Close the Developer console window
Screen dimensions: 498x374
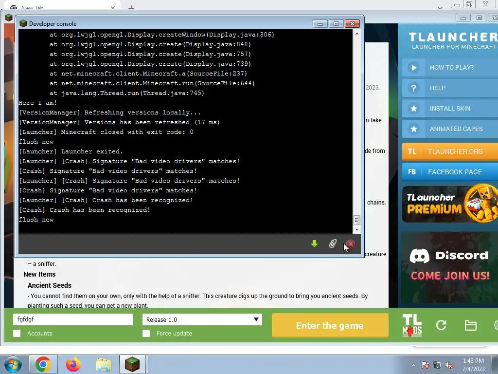[352, 24]
